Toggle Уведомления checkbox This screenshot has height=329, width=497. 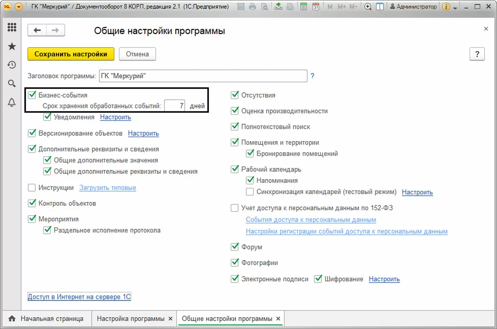click(x=47, y=117)
